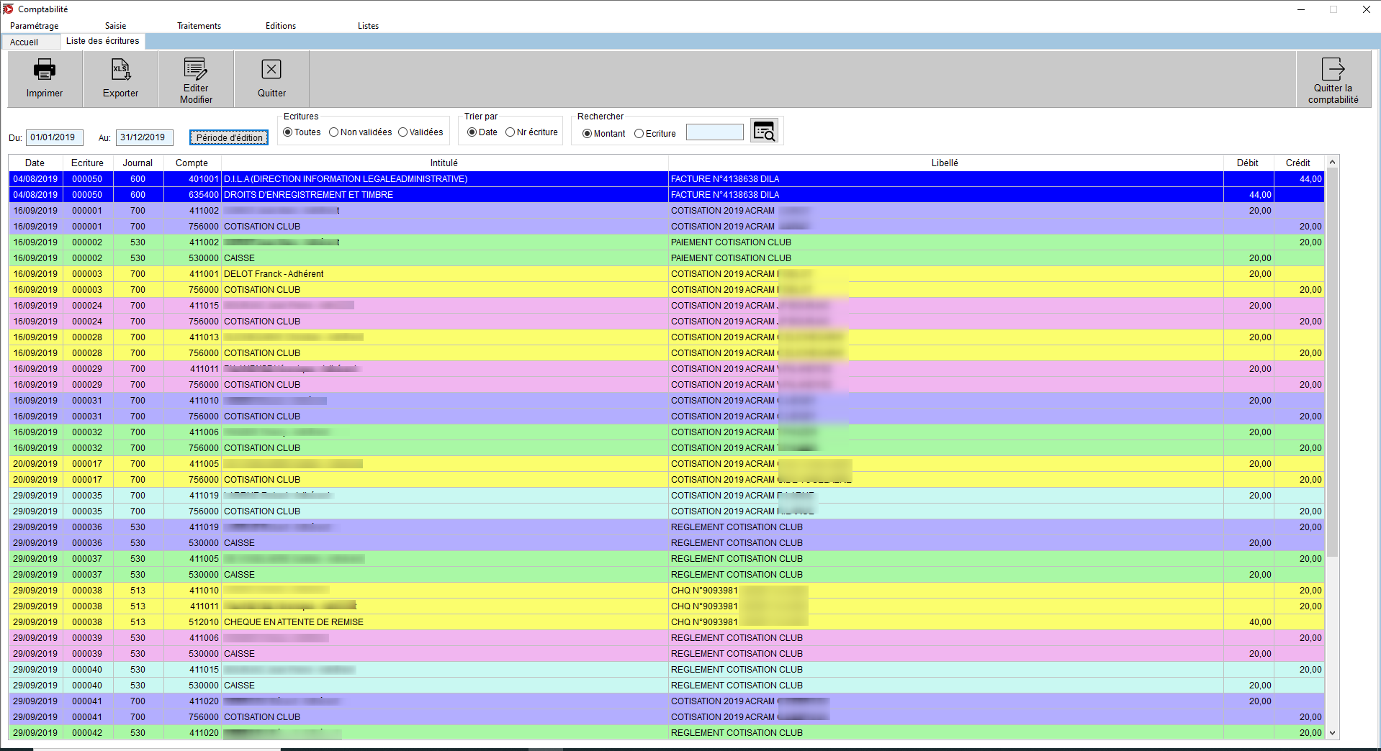Viewport: 1381px width, 751px height.
Task: Click FACTURE N°4138638 DILA in first row
Action: point(725,179)
